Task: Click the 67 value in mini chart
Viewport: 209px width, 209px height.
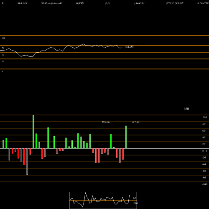Action: (135, 198)
